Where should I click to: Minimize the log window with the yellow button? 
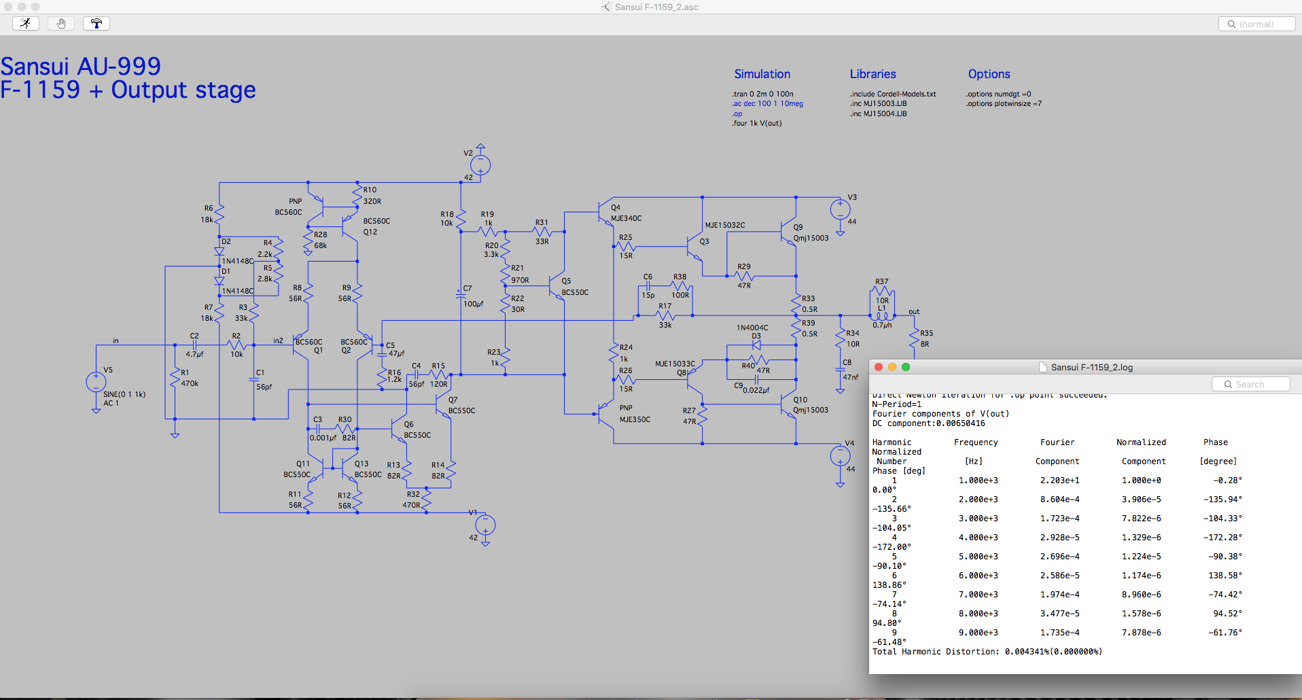click(x=892, y=367)
